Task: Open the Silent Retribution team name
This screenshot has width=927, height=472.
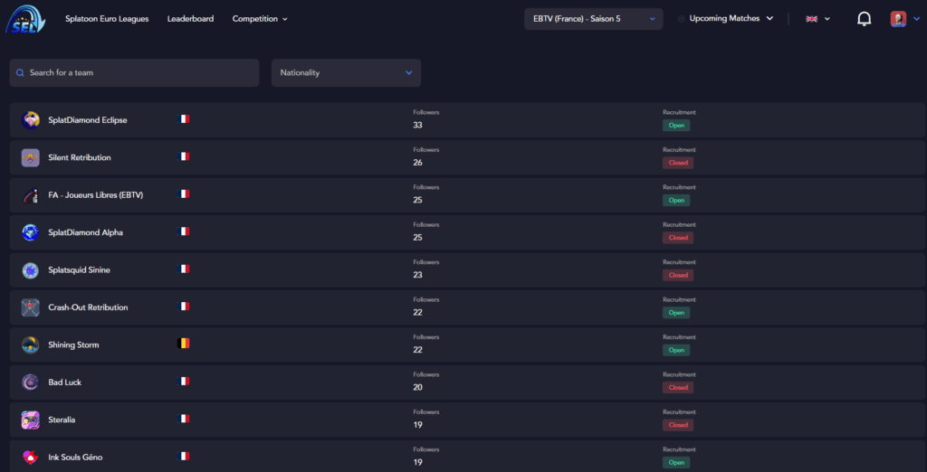Action: click(80, 157)
